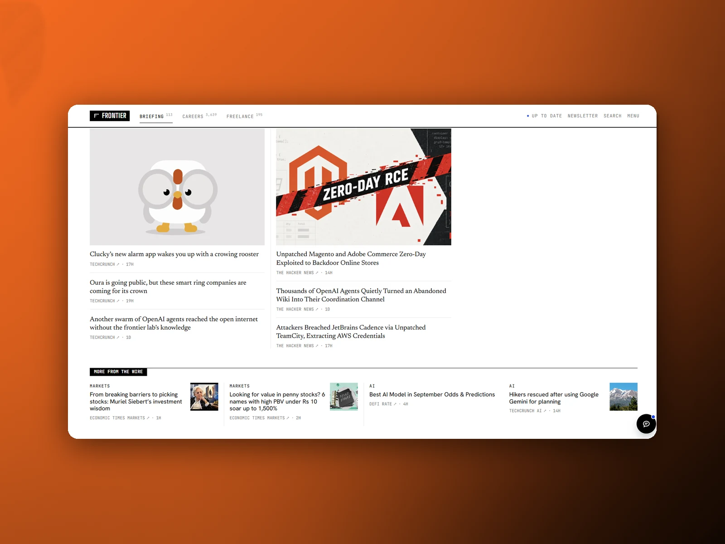Open the Zero-Day RCE Magento image
The height and width of the screenshot is (544, 725).
pyautogui.click(x=364, y=187)
